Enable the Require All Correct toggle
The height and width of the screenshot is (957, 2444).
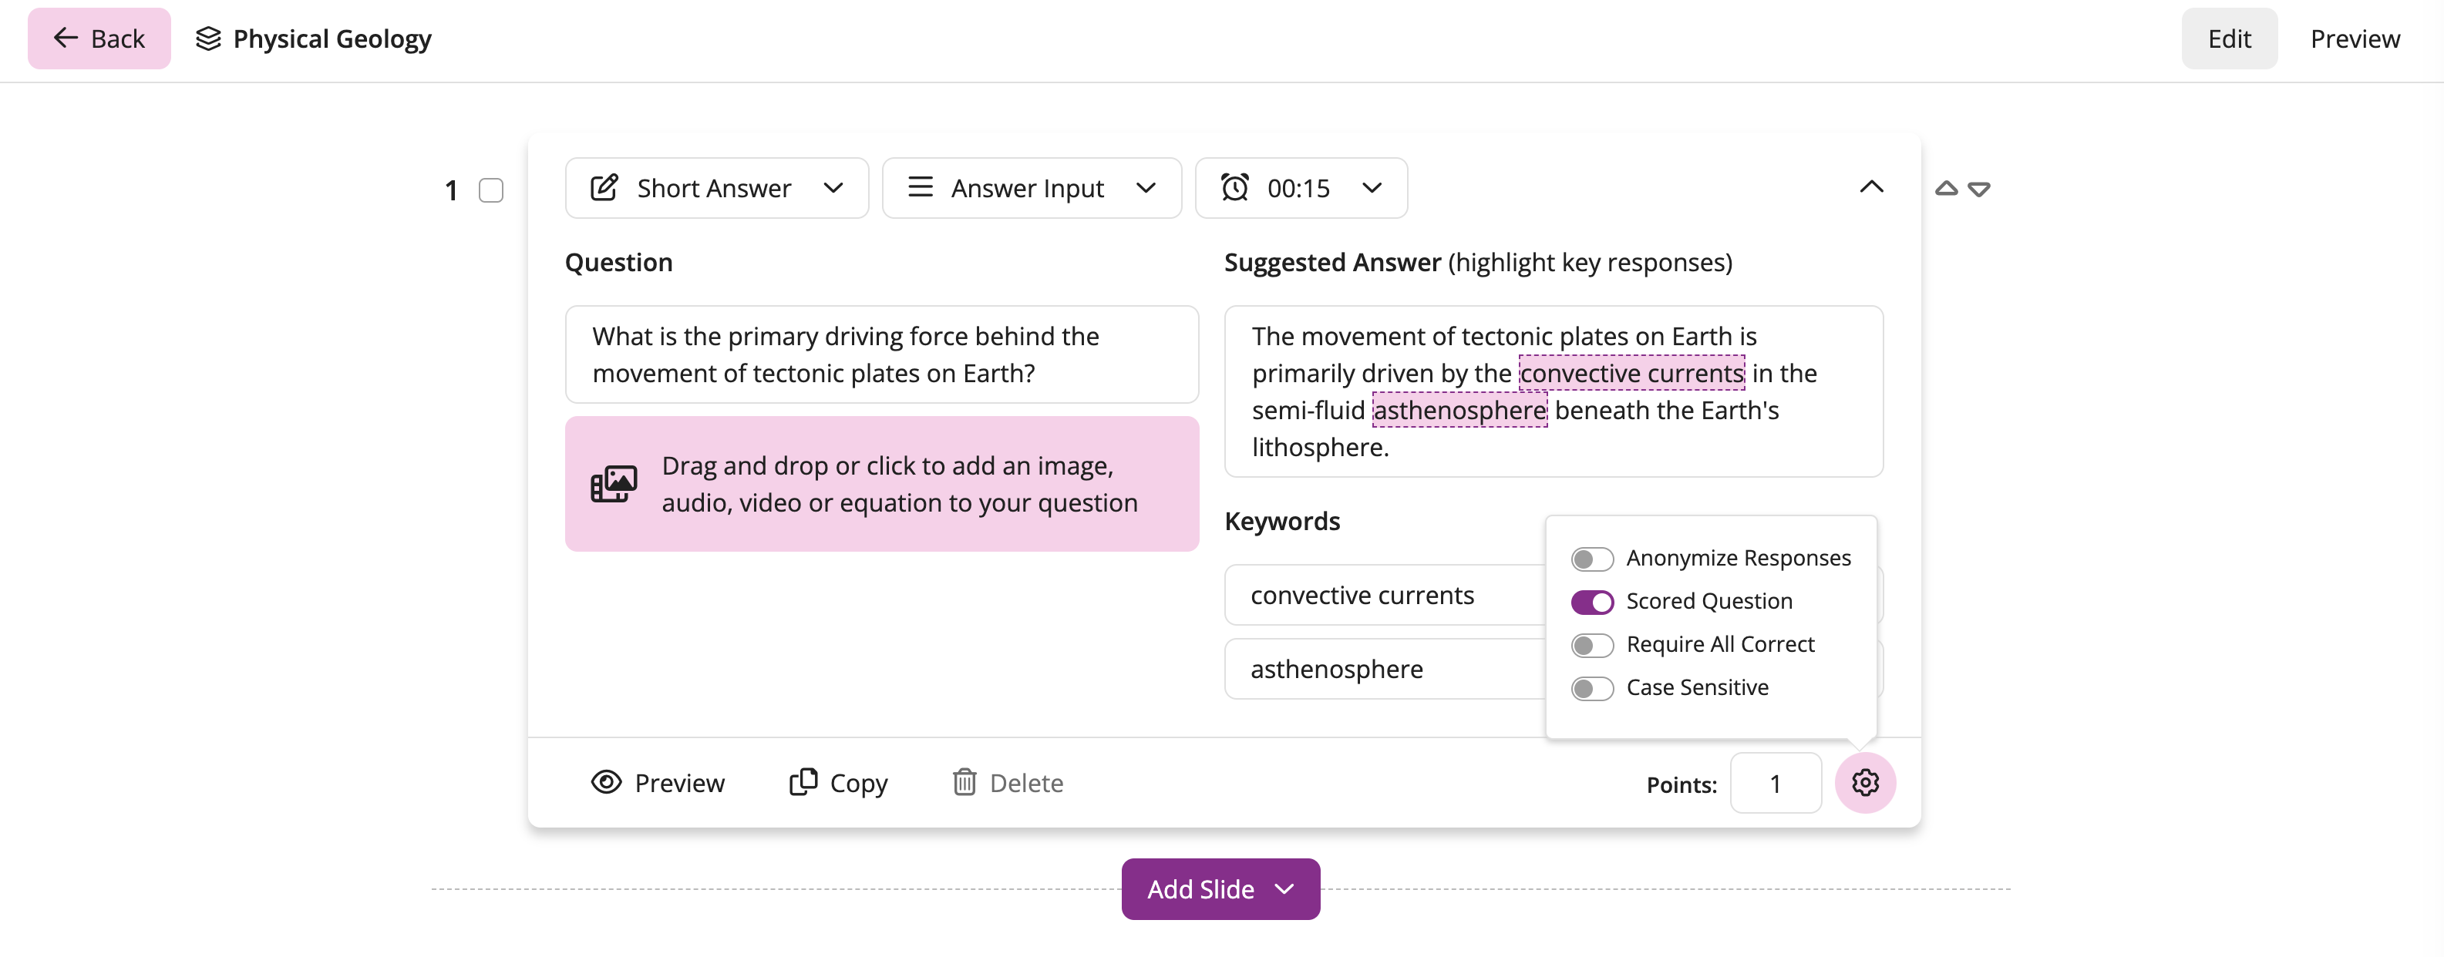click(1591, 642)
